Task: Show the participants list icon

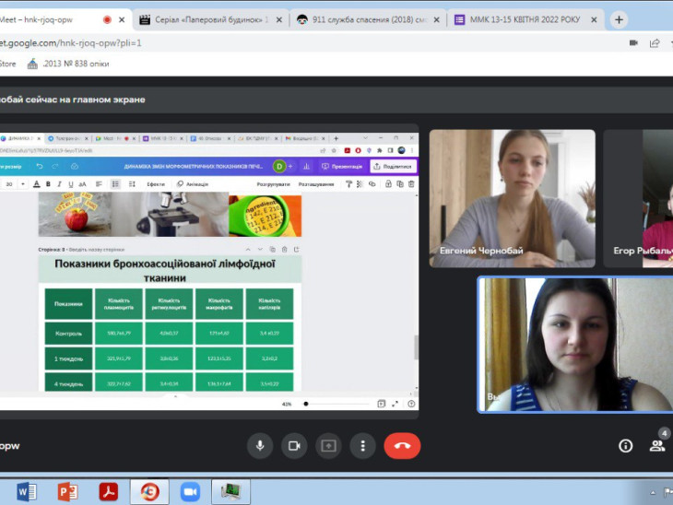Action: (657, 446)
